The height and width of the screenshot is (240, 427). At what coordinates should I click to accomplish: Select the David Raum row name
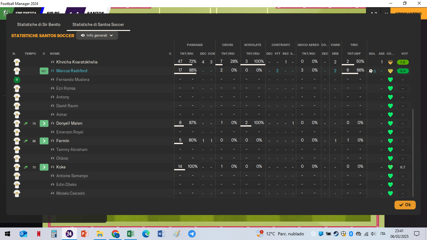[x=67, y=106]
